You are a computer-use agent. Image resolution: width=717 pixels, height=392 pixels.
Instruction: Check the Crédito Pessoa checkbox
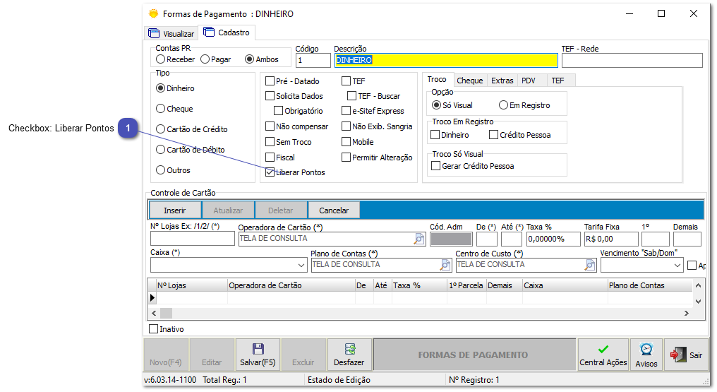(493, 134)
